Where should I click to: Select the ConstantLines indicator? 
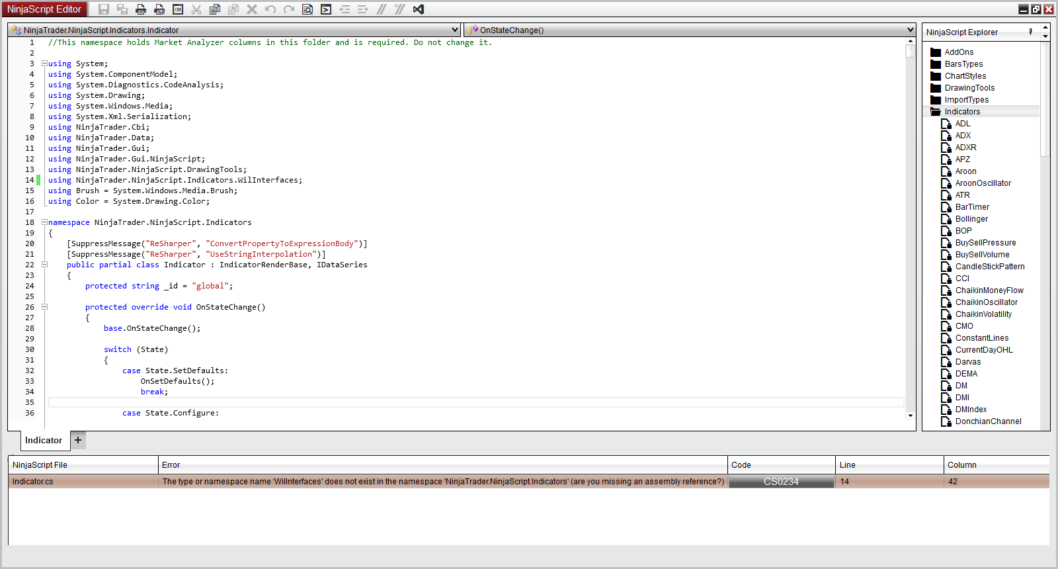(982, 338)
